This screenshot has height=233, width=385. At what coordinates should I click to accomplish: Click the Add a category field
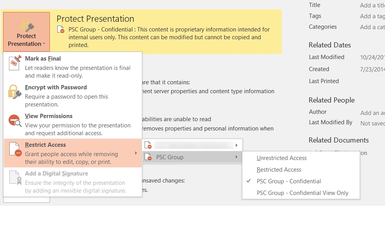372,27
